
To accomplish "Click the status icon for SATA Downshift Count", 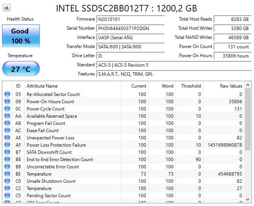I will tap(7, 152).
